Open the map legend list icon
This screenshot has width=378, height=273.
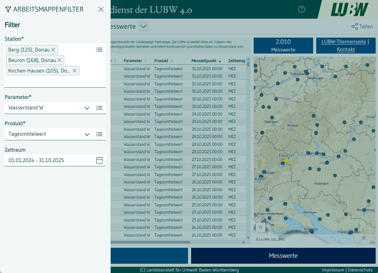pyautogui.click(x=261, y=227)
